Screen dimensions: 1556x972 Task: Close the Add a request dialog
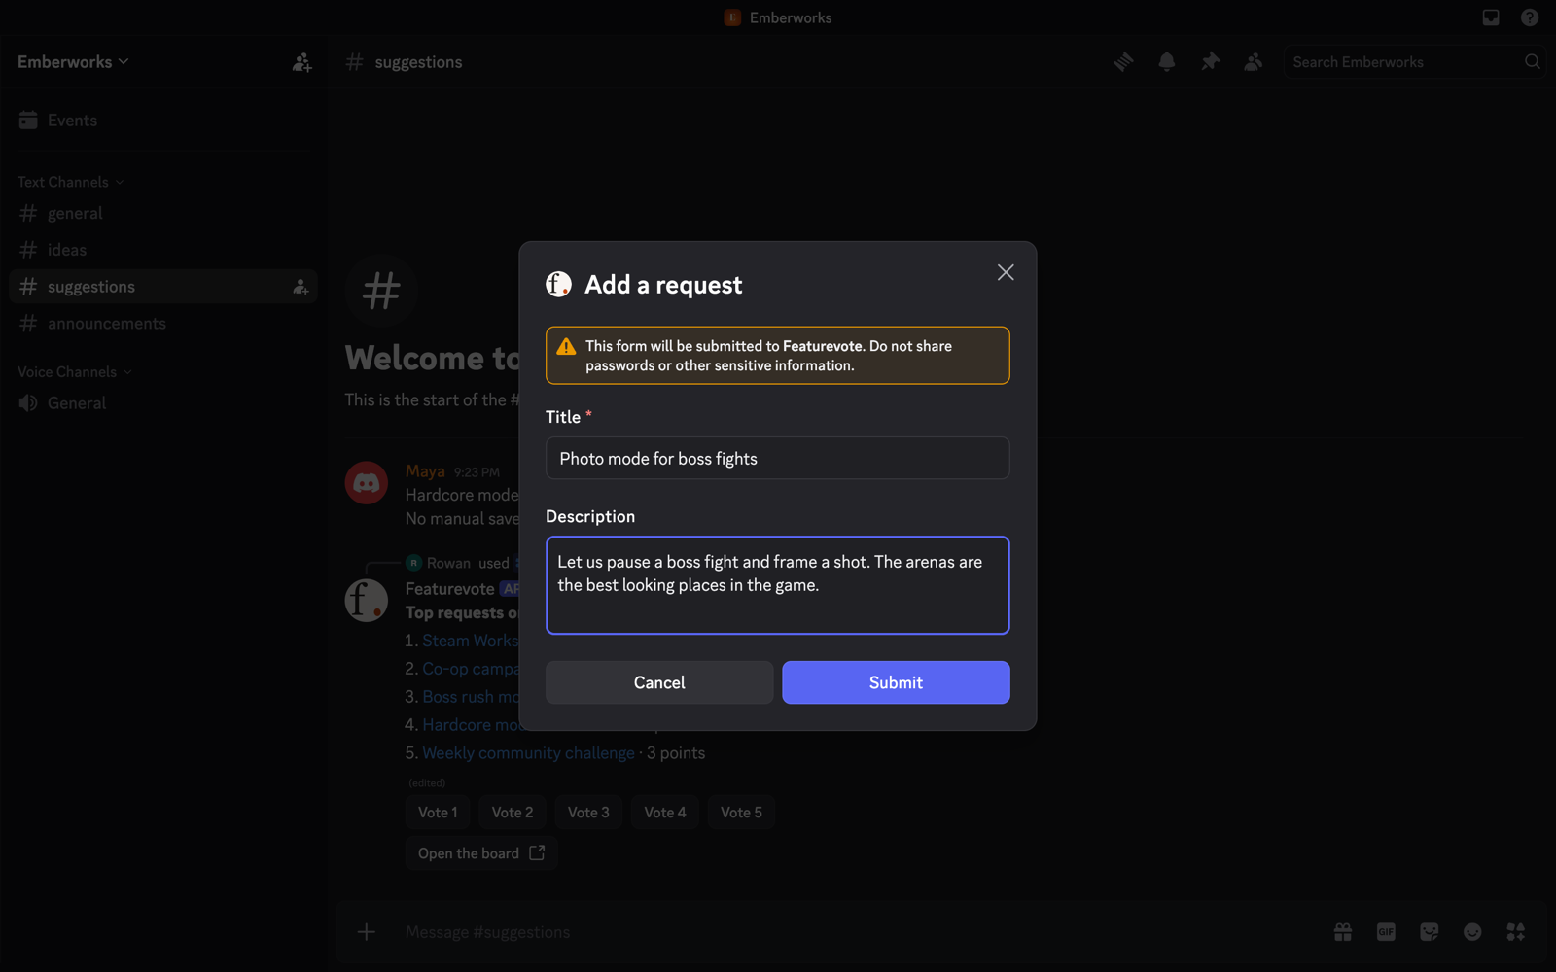pyautogui.click(x=1006, y=272)
